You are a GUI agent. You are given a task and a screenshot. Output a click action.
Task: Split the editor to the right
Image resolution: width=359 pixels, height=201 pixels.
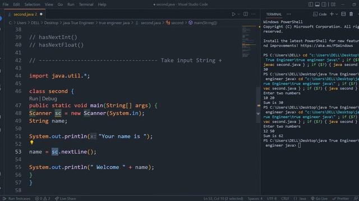[246, 14]
